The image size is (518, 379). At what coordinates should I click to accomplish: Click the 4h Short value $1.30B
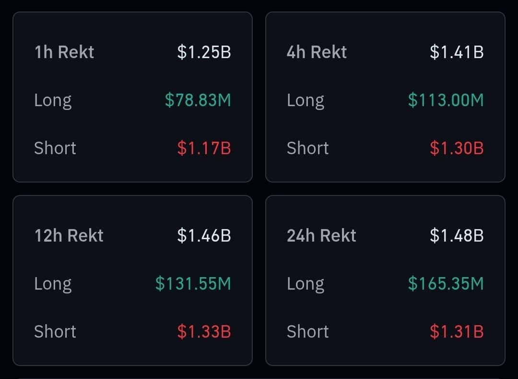coord(457,148)
